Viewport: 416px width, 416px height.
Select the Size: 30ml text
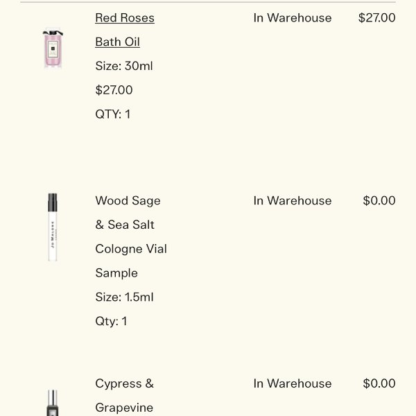tap(124, 66)
